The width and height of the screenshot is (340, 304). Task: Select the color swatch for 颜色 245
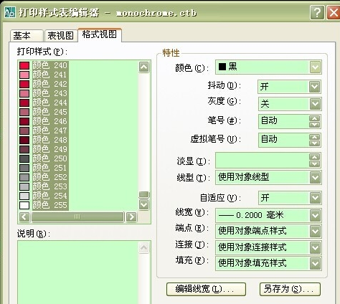coord(24,112)
